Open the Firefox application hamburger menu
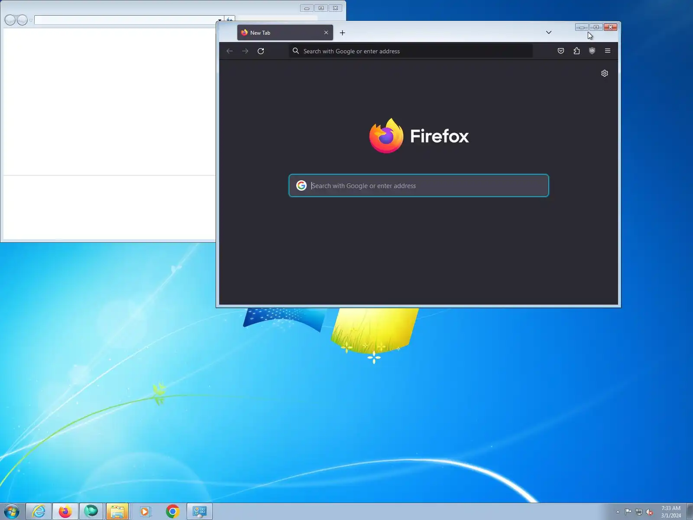 click(608, 51)
